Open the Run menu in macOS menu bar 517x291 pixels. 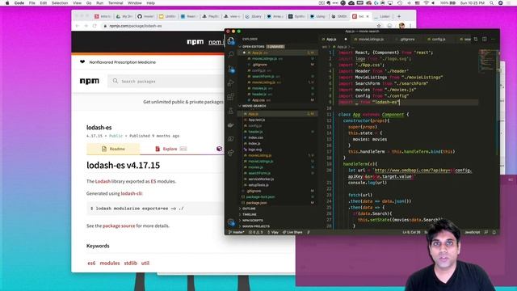pyautogui.click(x=99, y=3)
